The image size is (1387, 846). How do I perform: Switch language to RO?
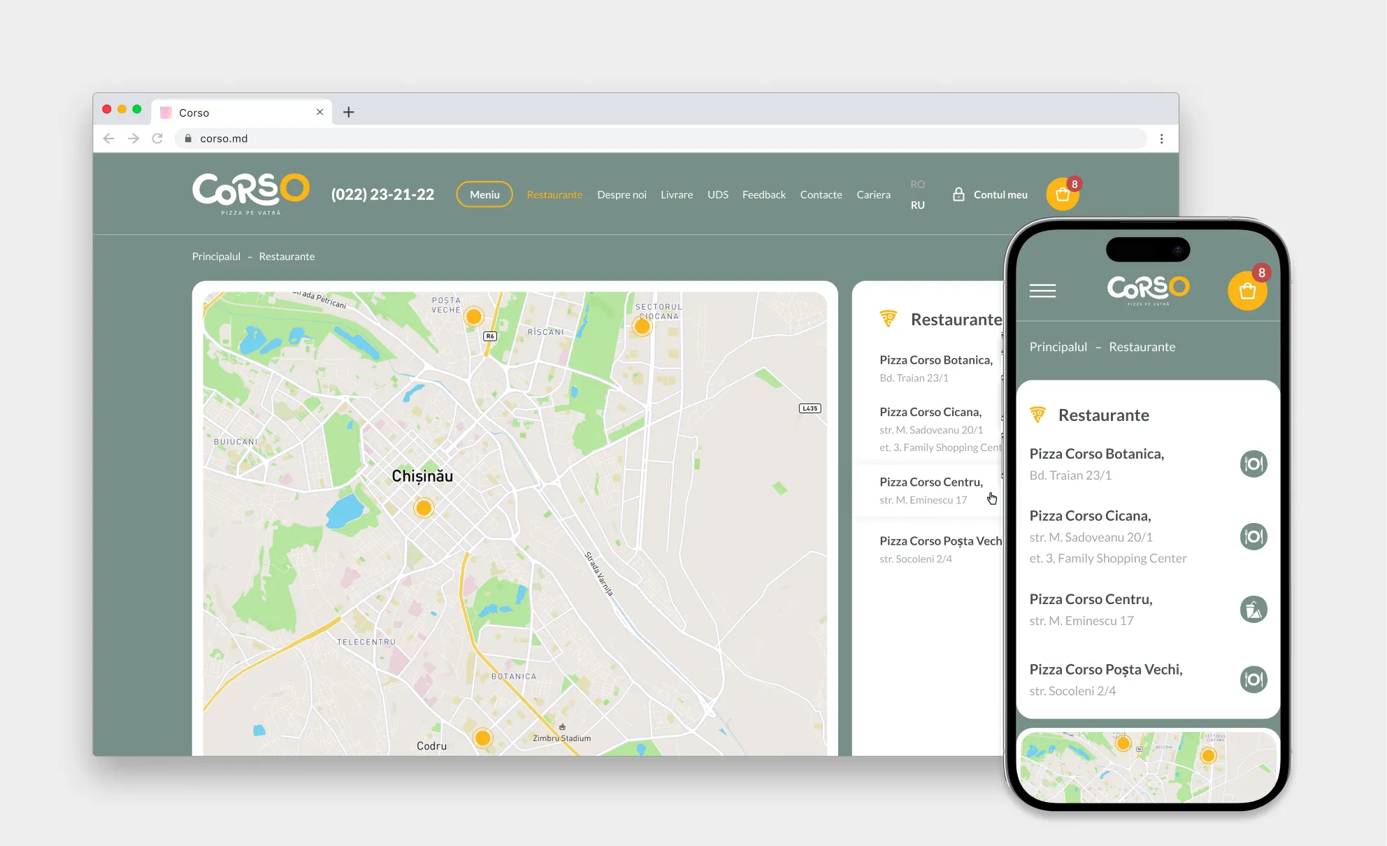917,185
